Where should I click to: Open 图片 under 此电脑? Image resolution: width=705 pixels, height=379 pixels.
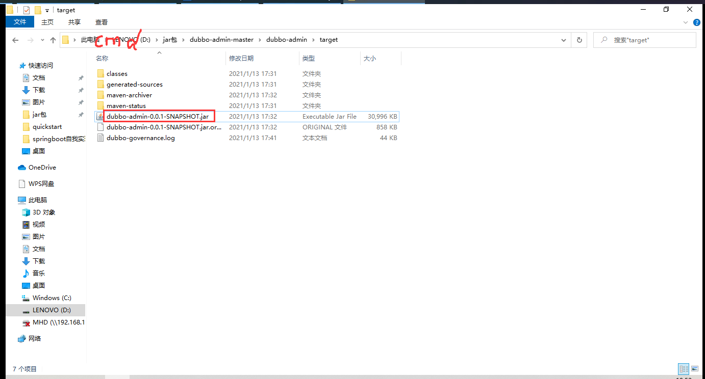pos(39,237)
